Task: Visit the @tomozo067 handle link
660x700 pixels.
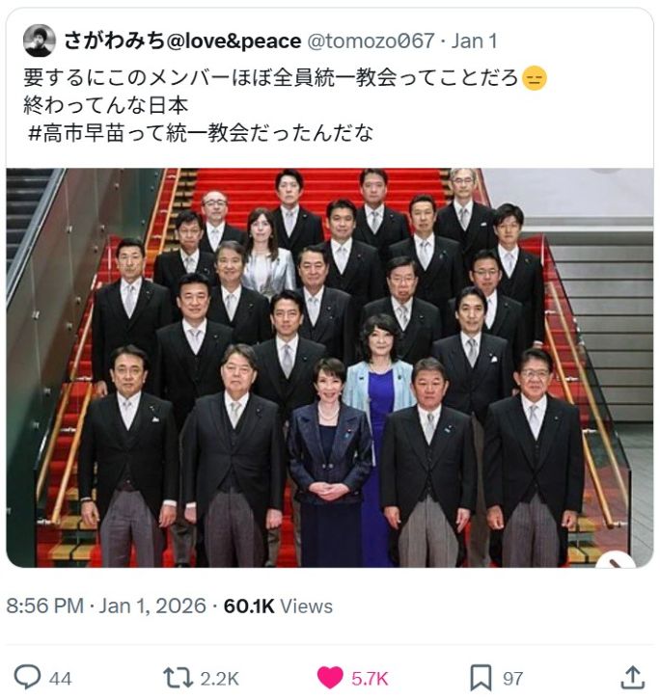Action: 371,40
